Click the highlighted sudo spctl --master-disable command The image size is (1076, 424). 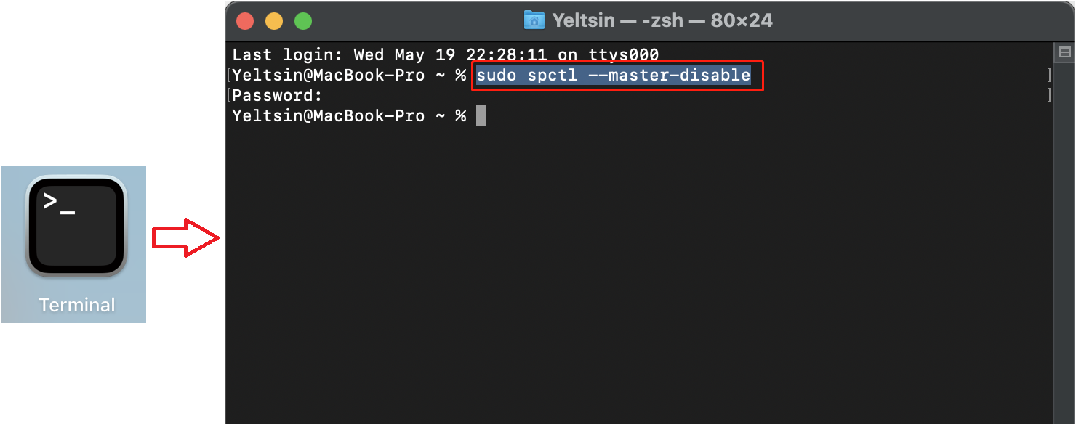pos(613,75)
